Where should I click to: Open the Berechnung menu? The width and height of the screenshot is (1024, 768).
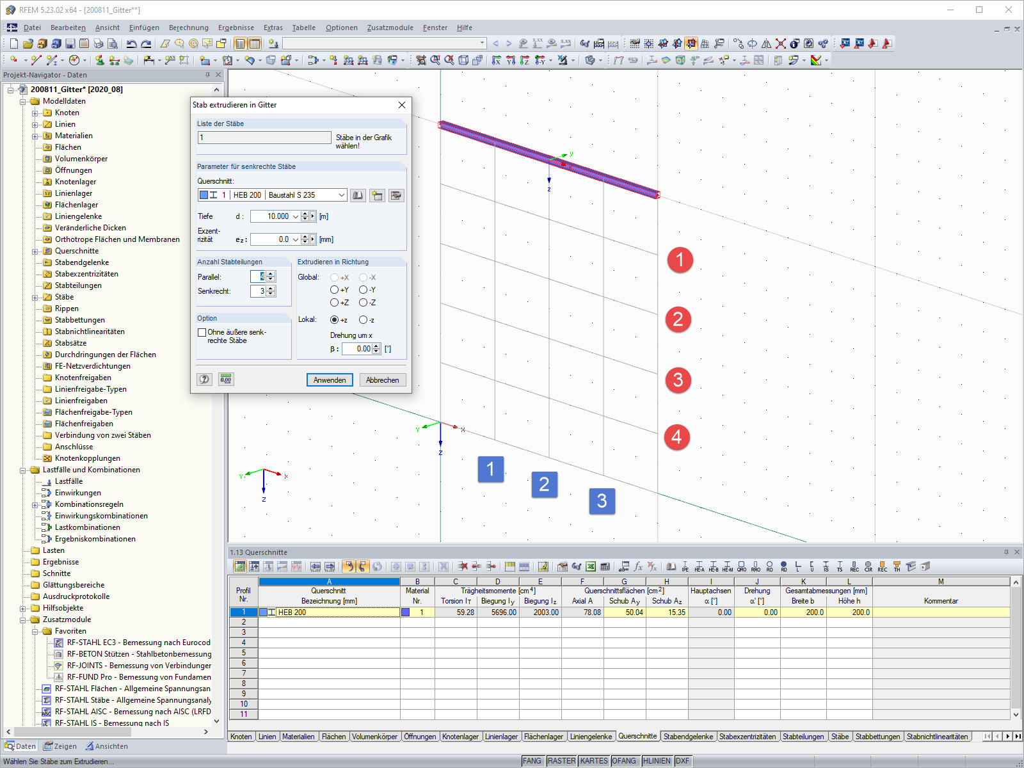(x=188, y=28)
